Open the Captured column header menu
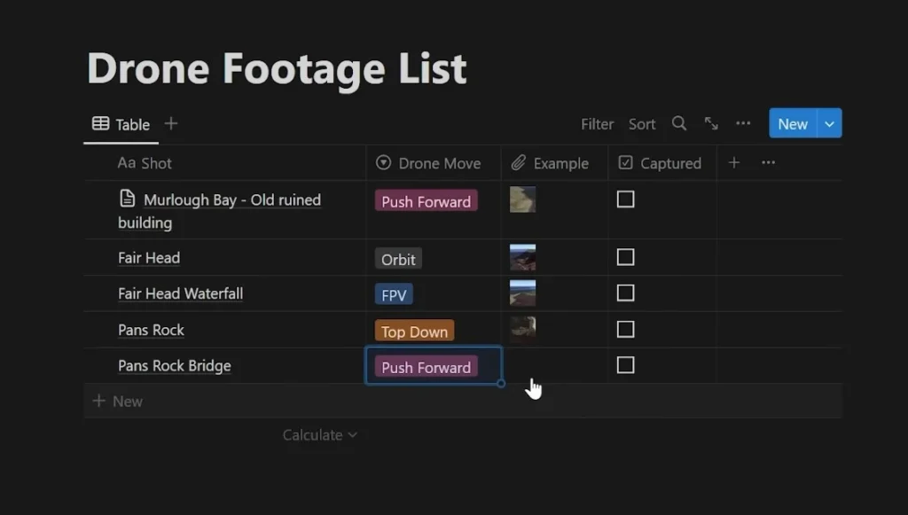 (662, 163)
